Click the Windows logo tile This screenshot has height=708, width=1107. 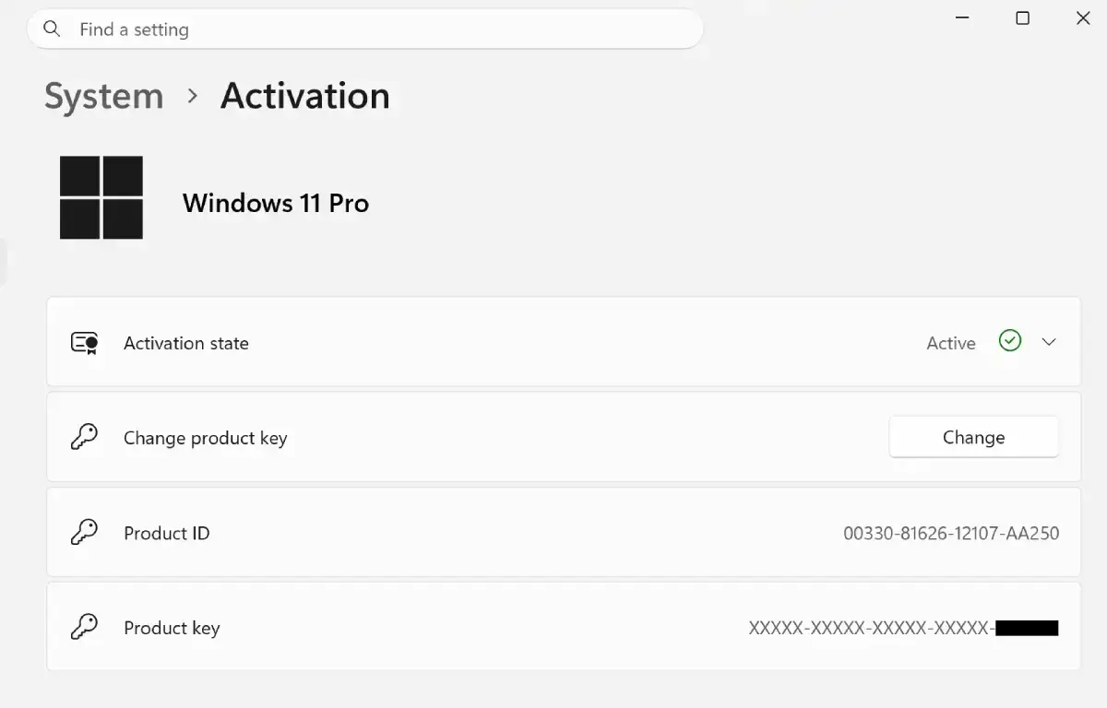pyautogui.click(x=101, y=197)
